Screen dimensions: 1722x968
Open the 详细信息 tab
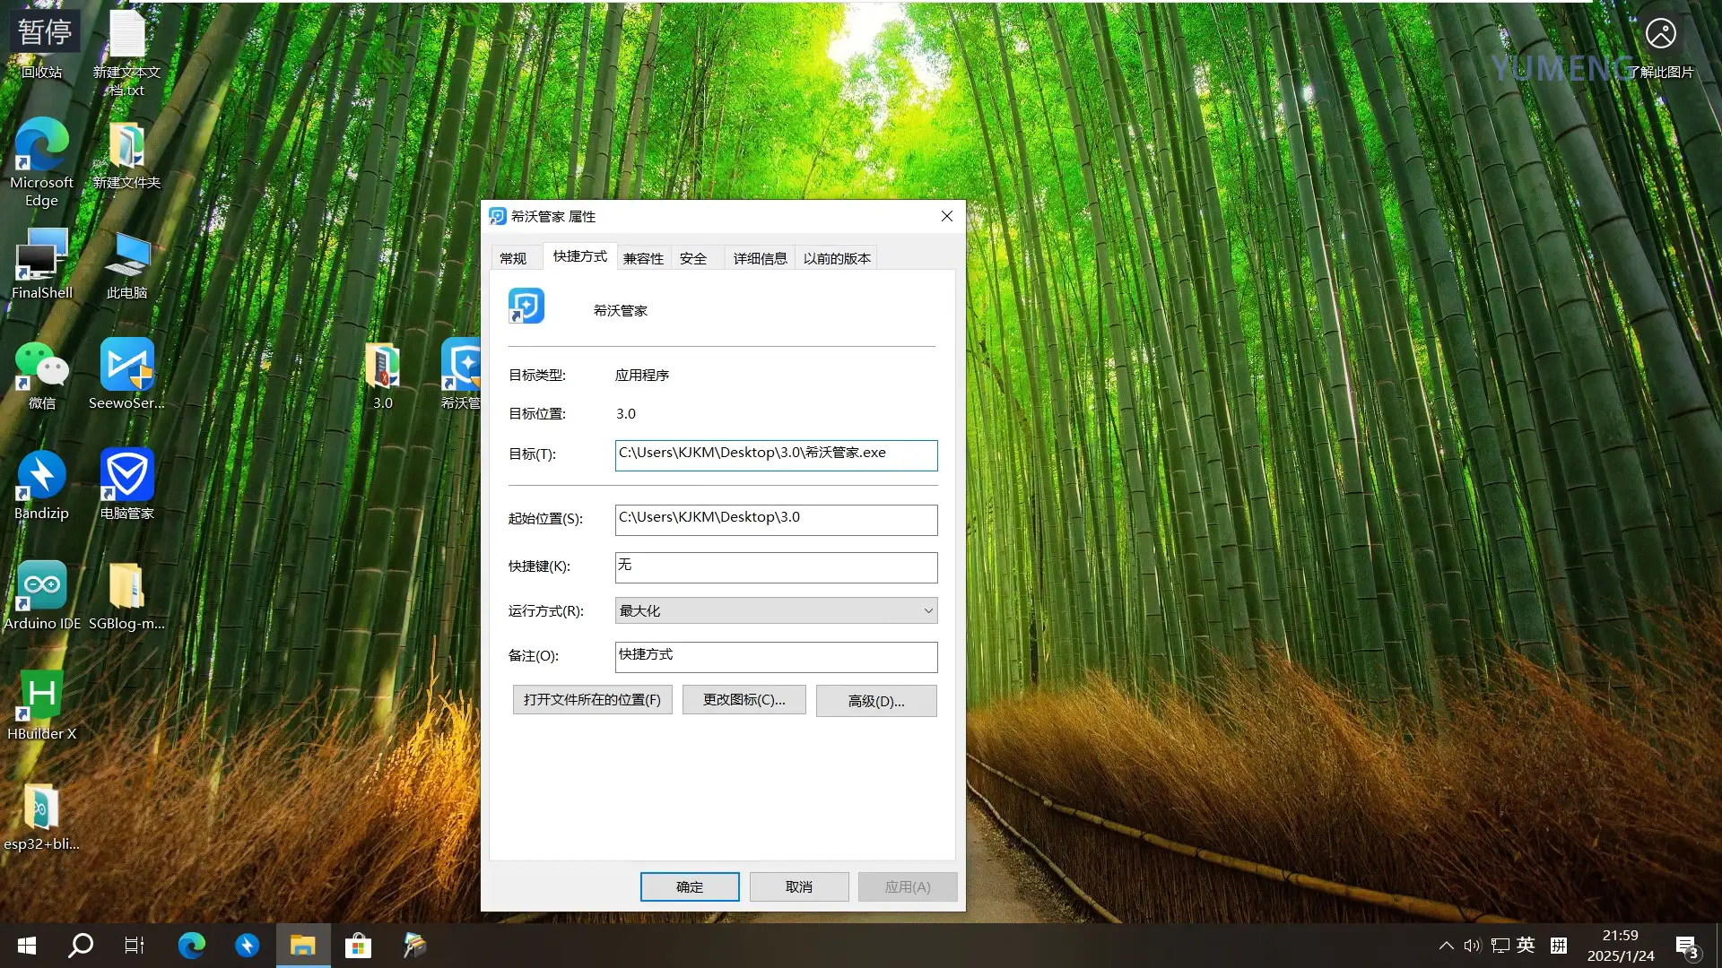760,259
